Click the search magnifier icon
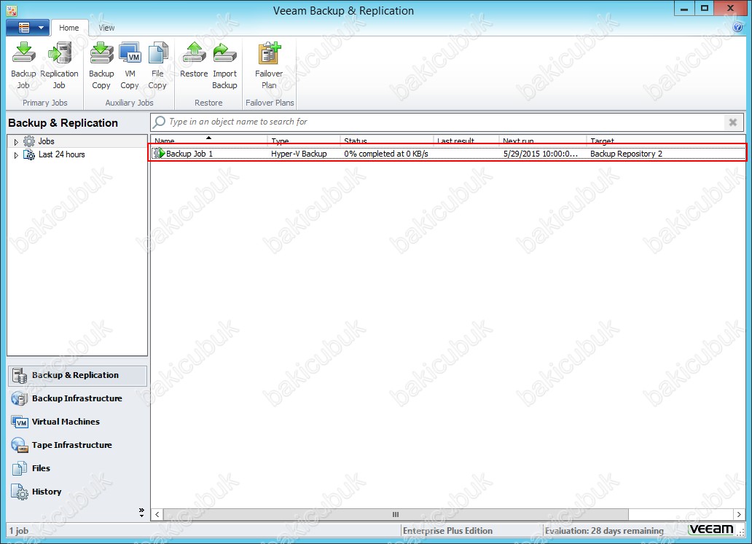 (x=160, y=122)
